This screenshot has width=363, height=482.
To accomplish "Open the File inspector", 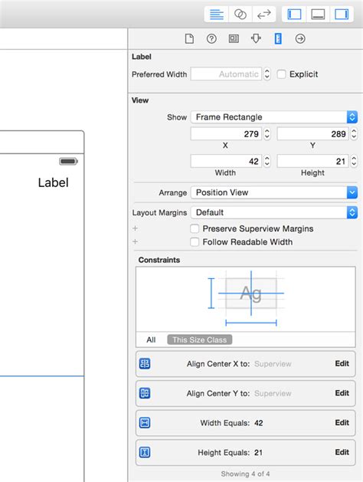I will point(189,39).
